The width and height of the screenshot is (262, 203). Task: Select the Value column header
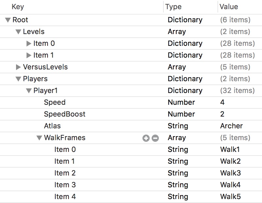pos(229,7)
